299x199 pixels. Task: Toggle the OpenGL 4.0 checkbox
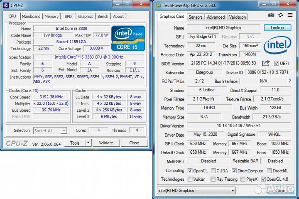[x=263, y=179]
